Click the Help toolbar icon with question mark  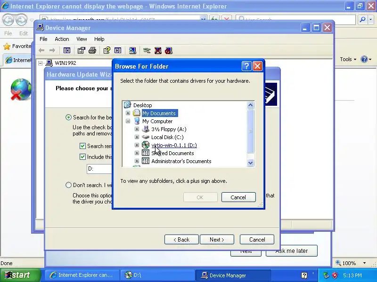(x=107, y=50)
